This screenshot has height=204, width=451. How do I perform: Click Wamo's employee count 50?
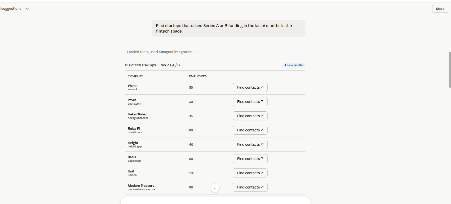click(x=191, y=88)
